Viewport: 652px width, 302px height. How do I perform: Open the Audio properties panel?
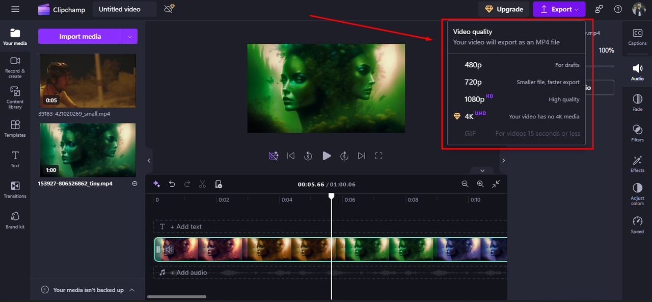[x=637, y=72]
